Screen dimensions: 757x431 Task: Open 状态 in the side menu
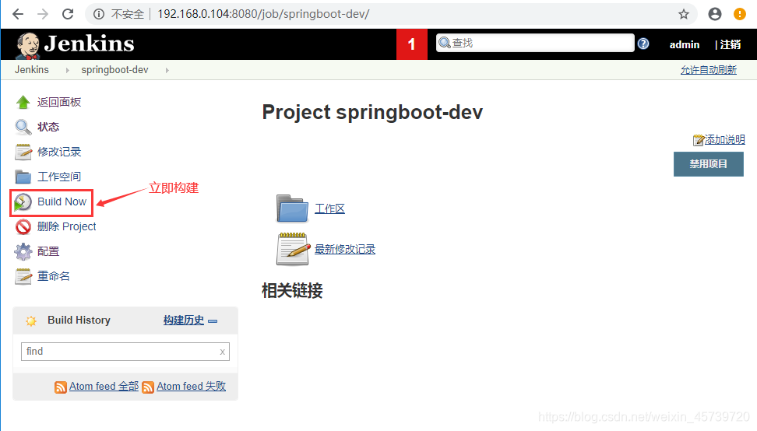[48, 128]
